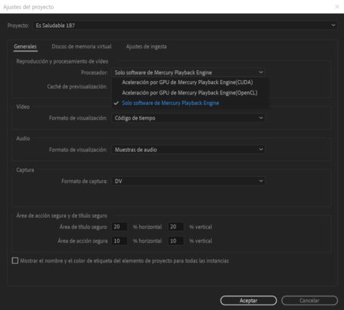Expand the audio Muestras de audio dropdown
This screenshot has width=344, height=310.
click(x=188, y=150)
